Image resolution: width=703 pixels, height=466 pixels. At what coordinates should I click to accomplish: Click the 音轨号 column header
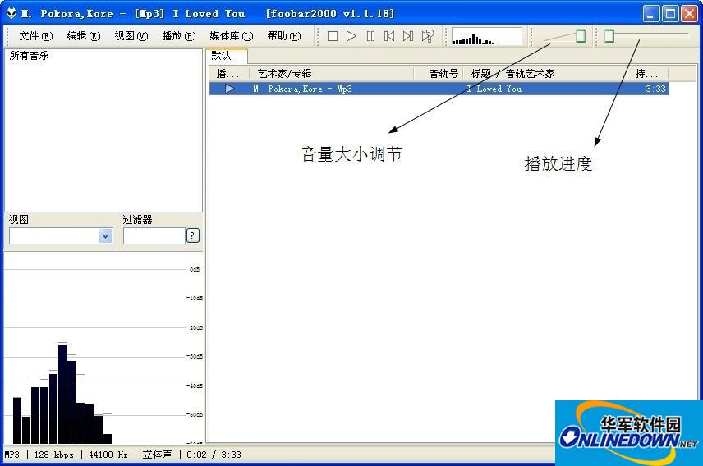pyautogui.click(x=437, y=74)
